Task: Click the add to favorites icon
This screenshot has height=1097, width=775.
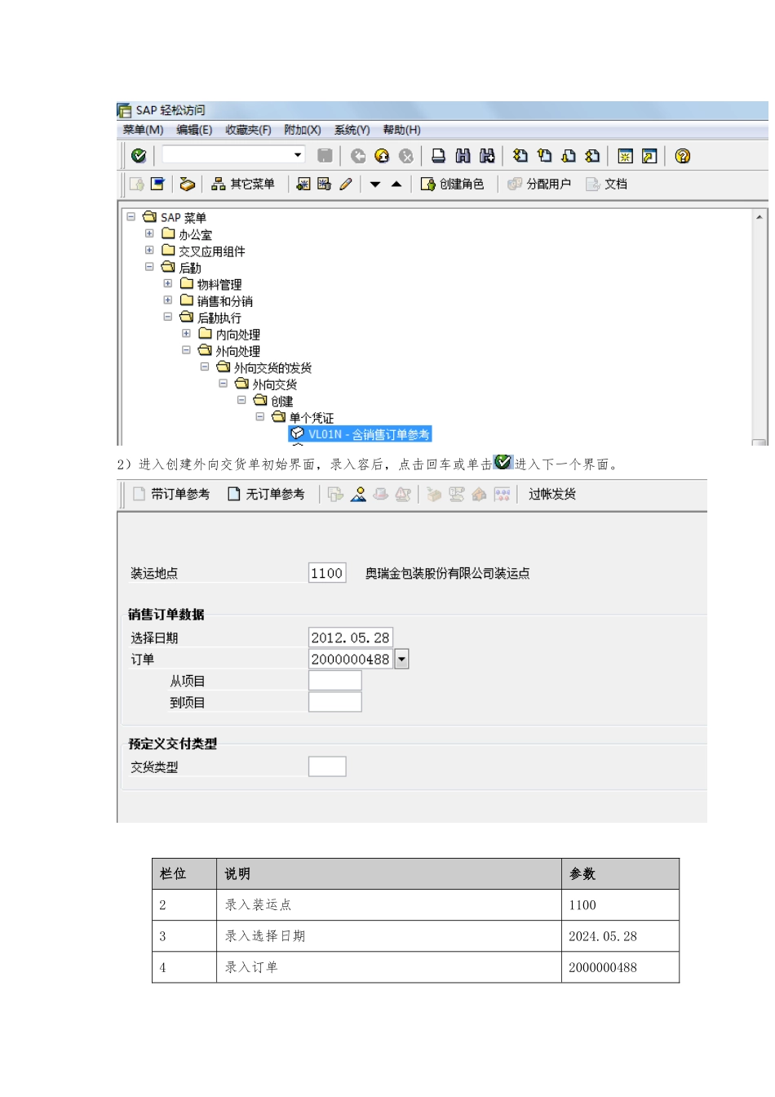Action: (303, 184)
